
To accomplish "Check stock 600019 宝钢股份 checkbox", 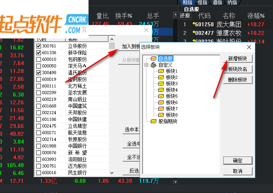I will [38, 80].
